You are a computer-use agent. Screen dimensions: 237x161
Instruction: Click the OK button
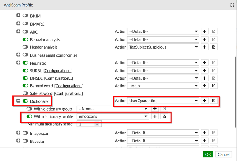(x=208, y=154)
